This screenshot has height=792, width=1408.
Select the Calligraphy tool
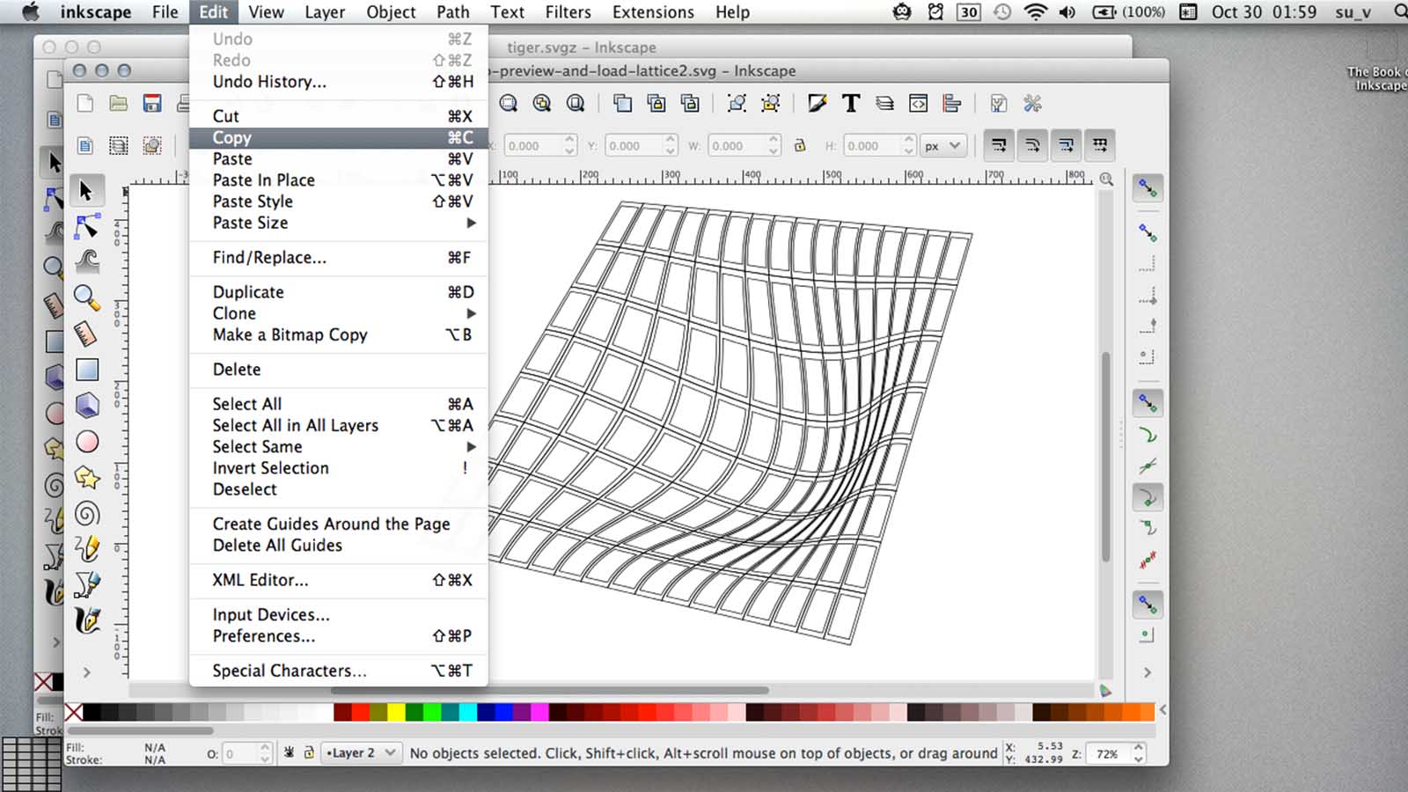coord(86,621)
